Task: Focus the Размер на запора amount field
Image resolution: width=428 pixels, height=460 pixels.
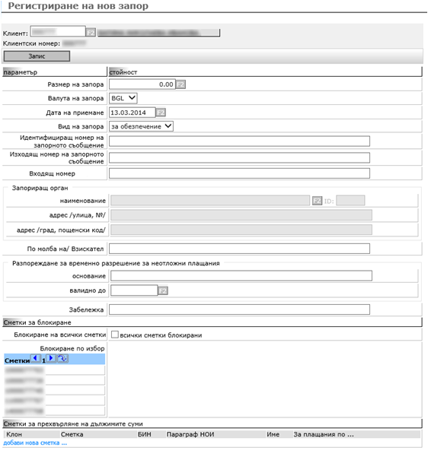Action: tap(142, 84)
